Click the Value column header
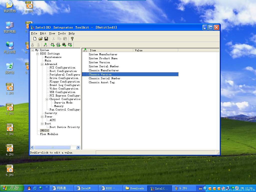256x192 pixels. (x=156, y=50)
